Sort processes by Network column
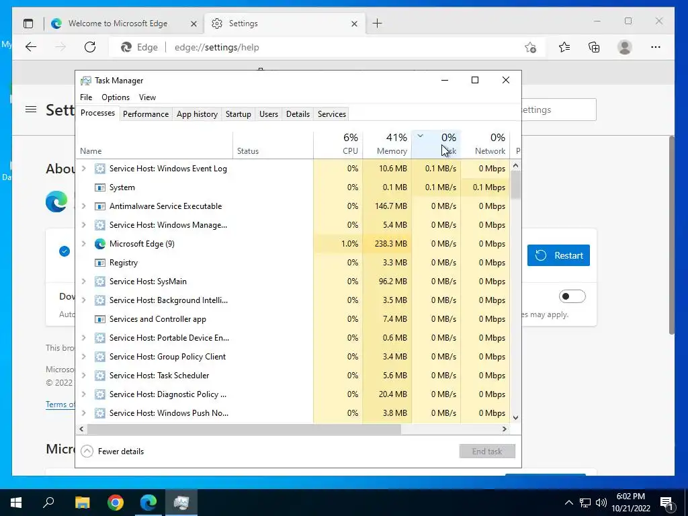The height and width of the screenshot is (516, 688). 485,144
